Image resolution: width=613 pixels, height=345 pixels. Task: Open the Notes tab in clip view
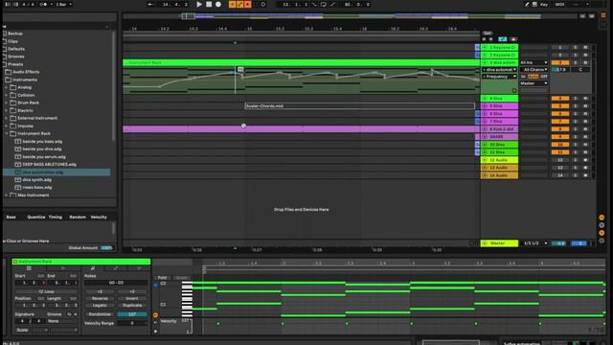point(92,268)
